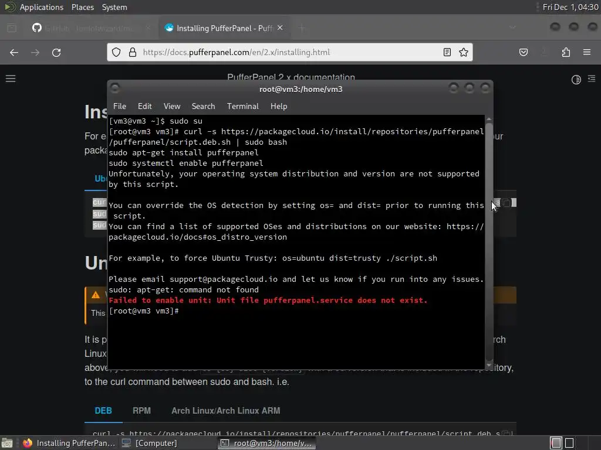Screen dimensions: 601x450
Task: Click the clock Fri Dec 1, 04:30
Action: tap(570, 7)
